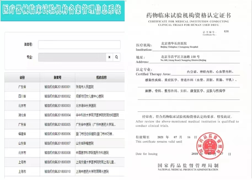
Task: Select the 珠海市人民医院 table entry
Action: 85,87
